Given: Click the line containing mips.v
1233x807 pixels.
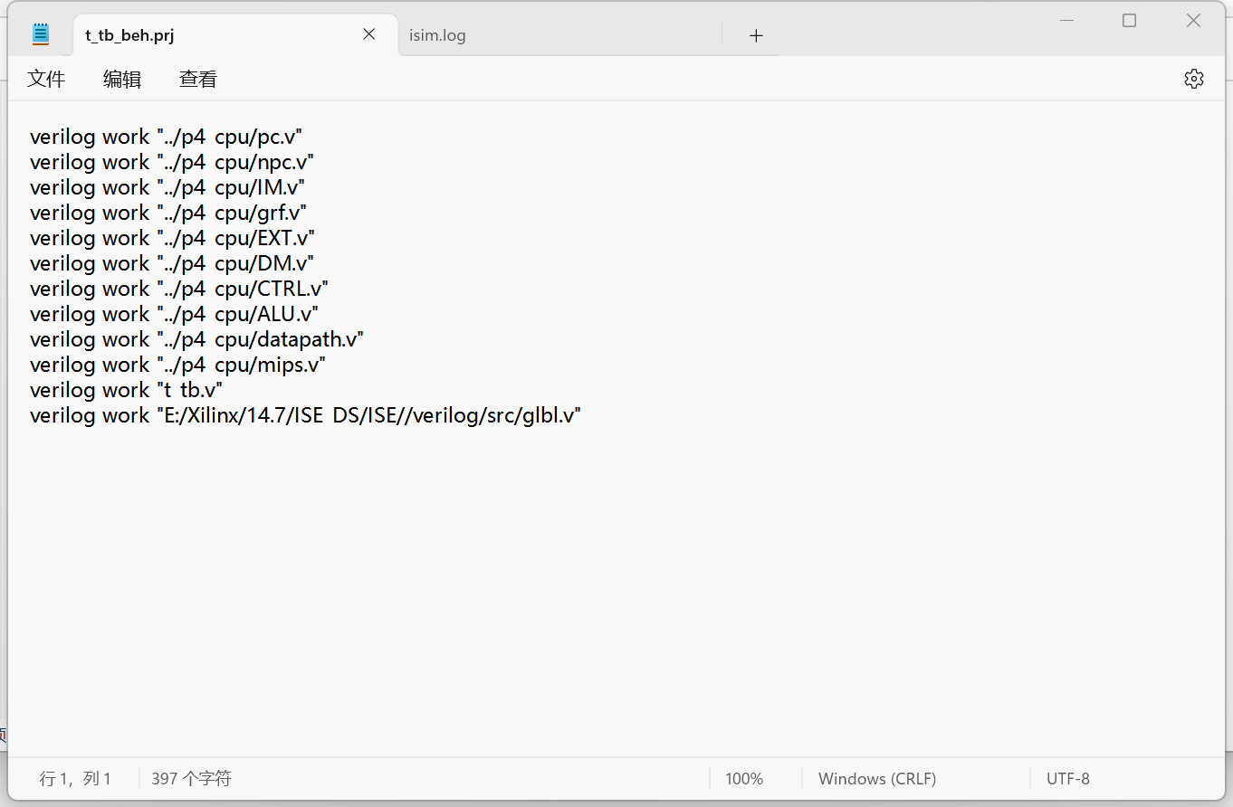Looking at the screenshot, I should (x=177, y=365).
